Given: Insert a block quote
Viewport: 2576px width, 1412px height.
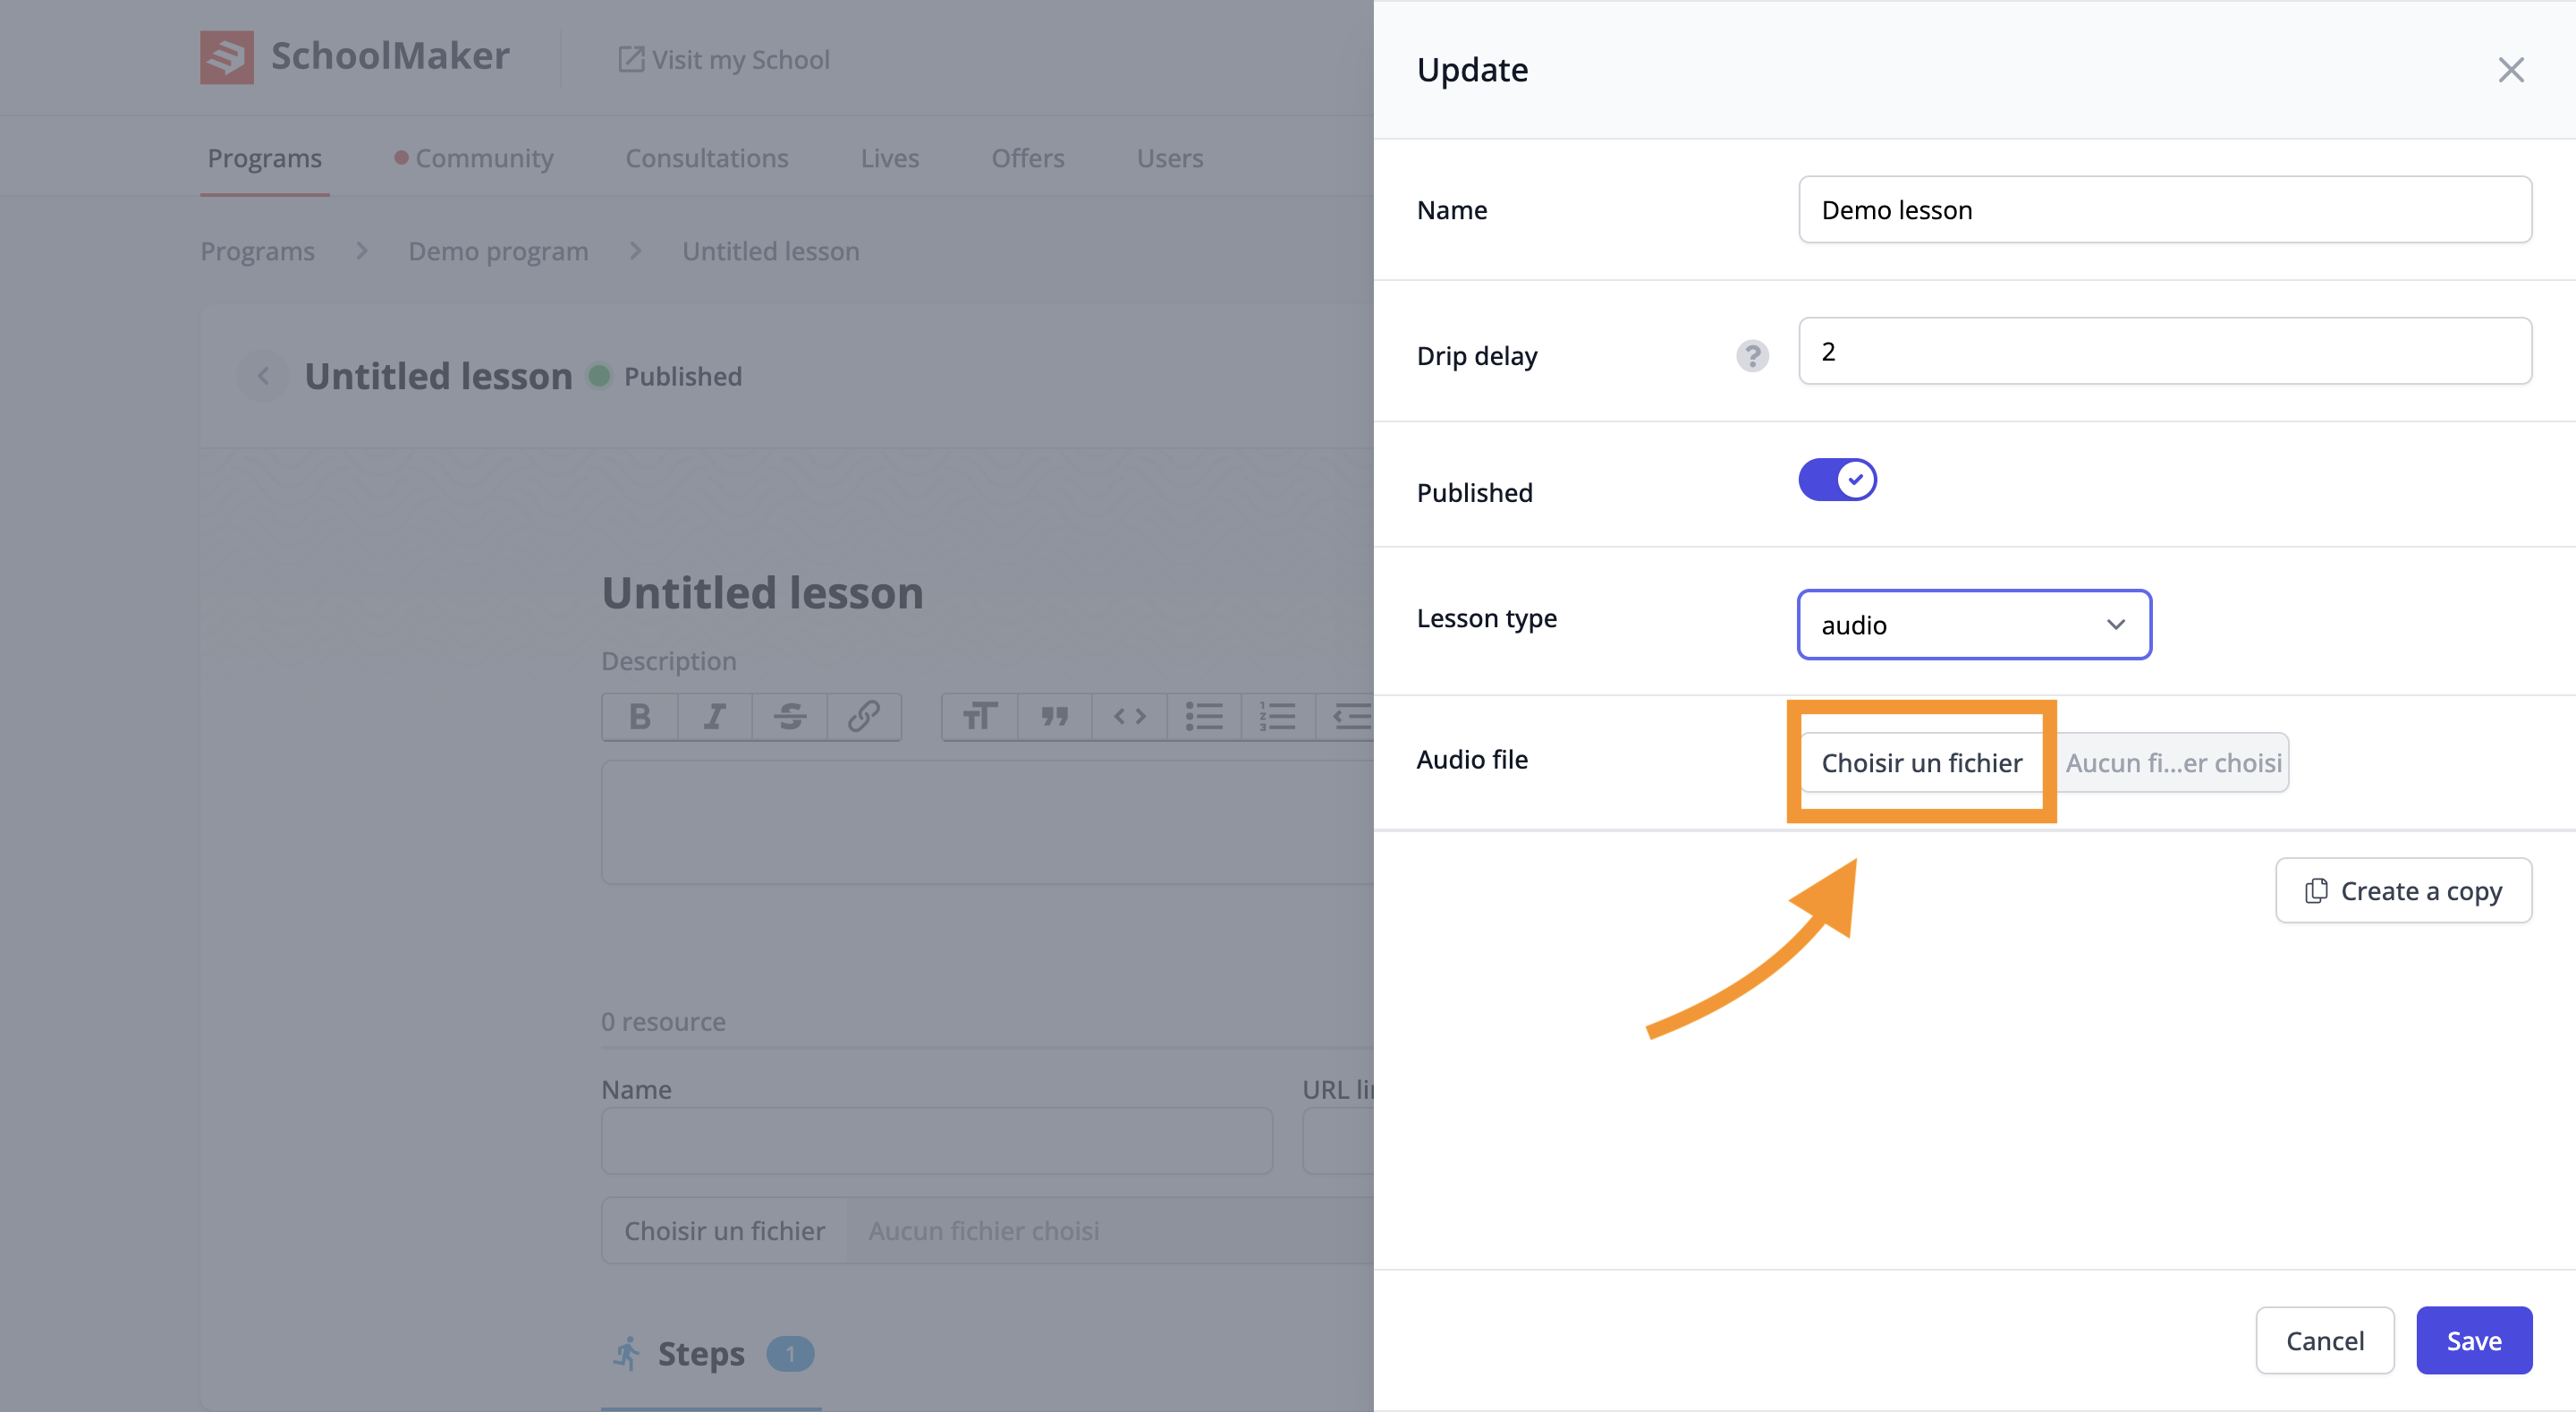Looking at the screenshot, I should (x=1055, y=717).
